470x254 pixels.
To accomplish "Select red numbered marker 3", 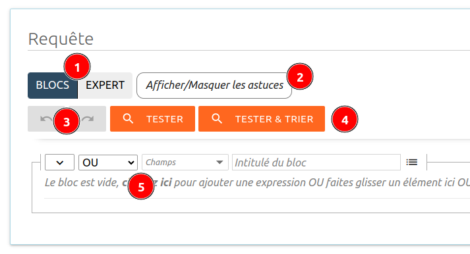I will coord(67,121).
